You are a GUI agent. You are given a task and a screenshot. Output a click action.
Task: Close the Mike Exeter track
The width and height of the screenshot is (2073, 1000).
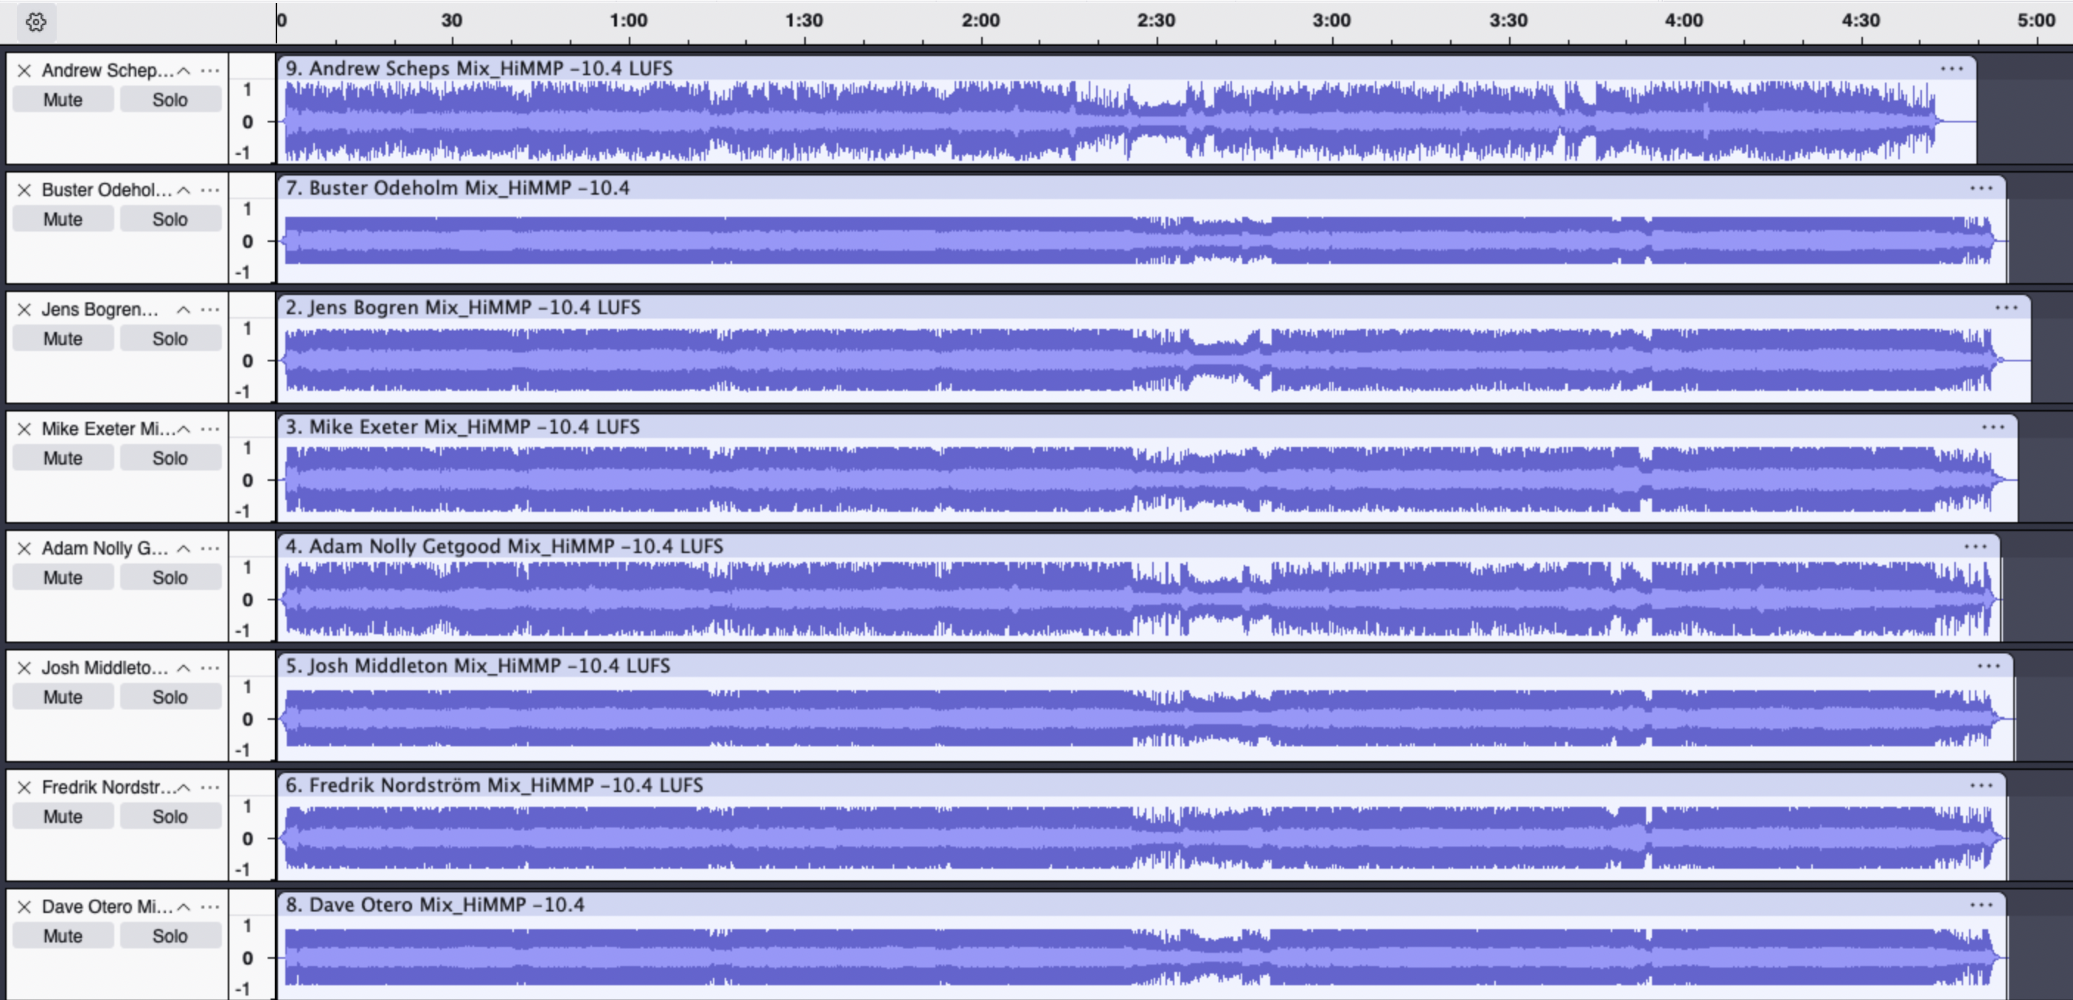(24, 429)
